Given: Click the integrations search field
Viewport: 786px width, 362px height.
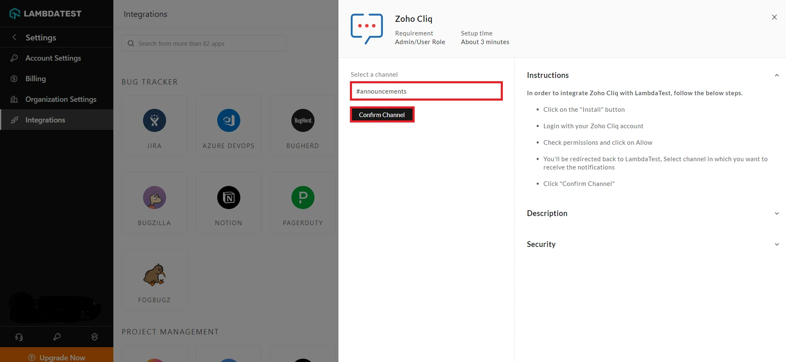Looking at the screenshot, I should (204, 44).
